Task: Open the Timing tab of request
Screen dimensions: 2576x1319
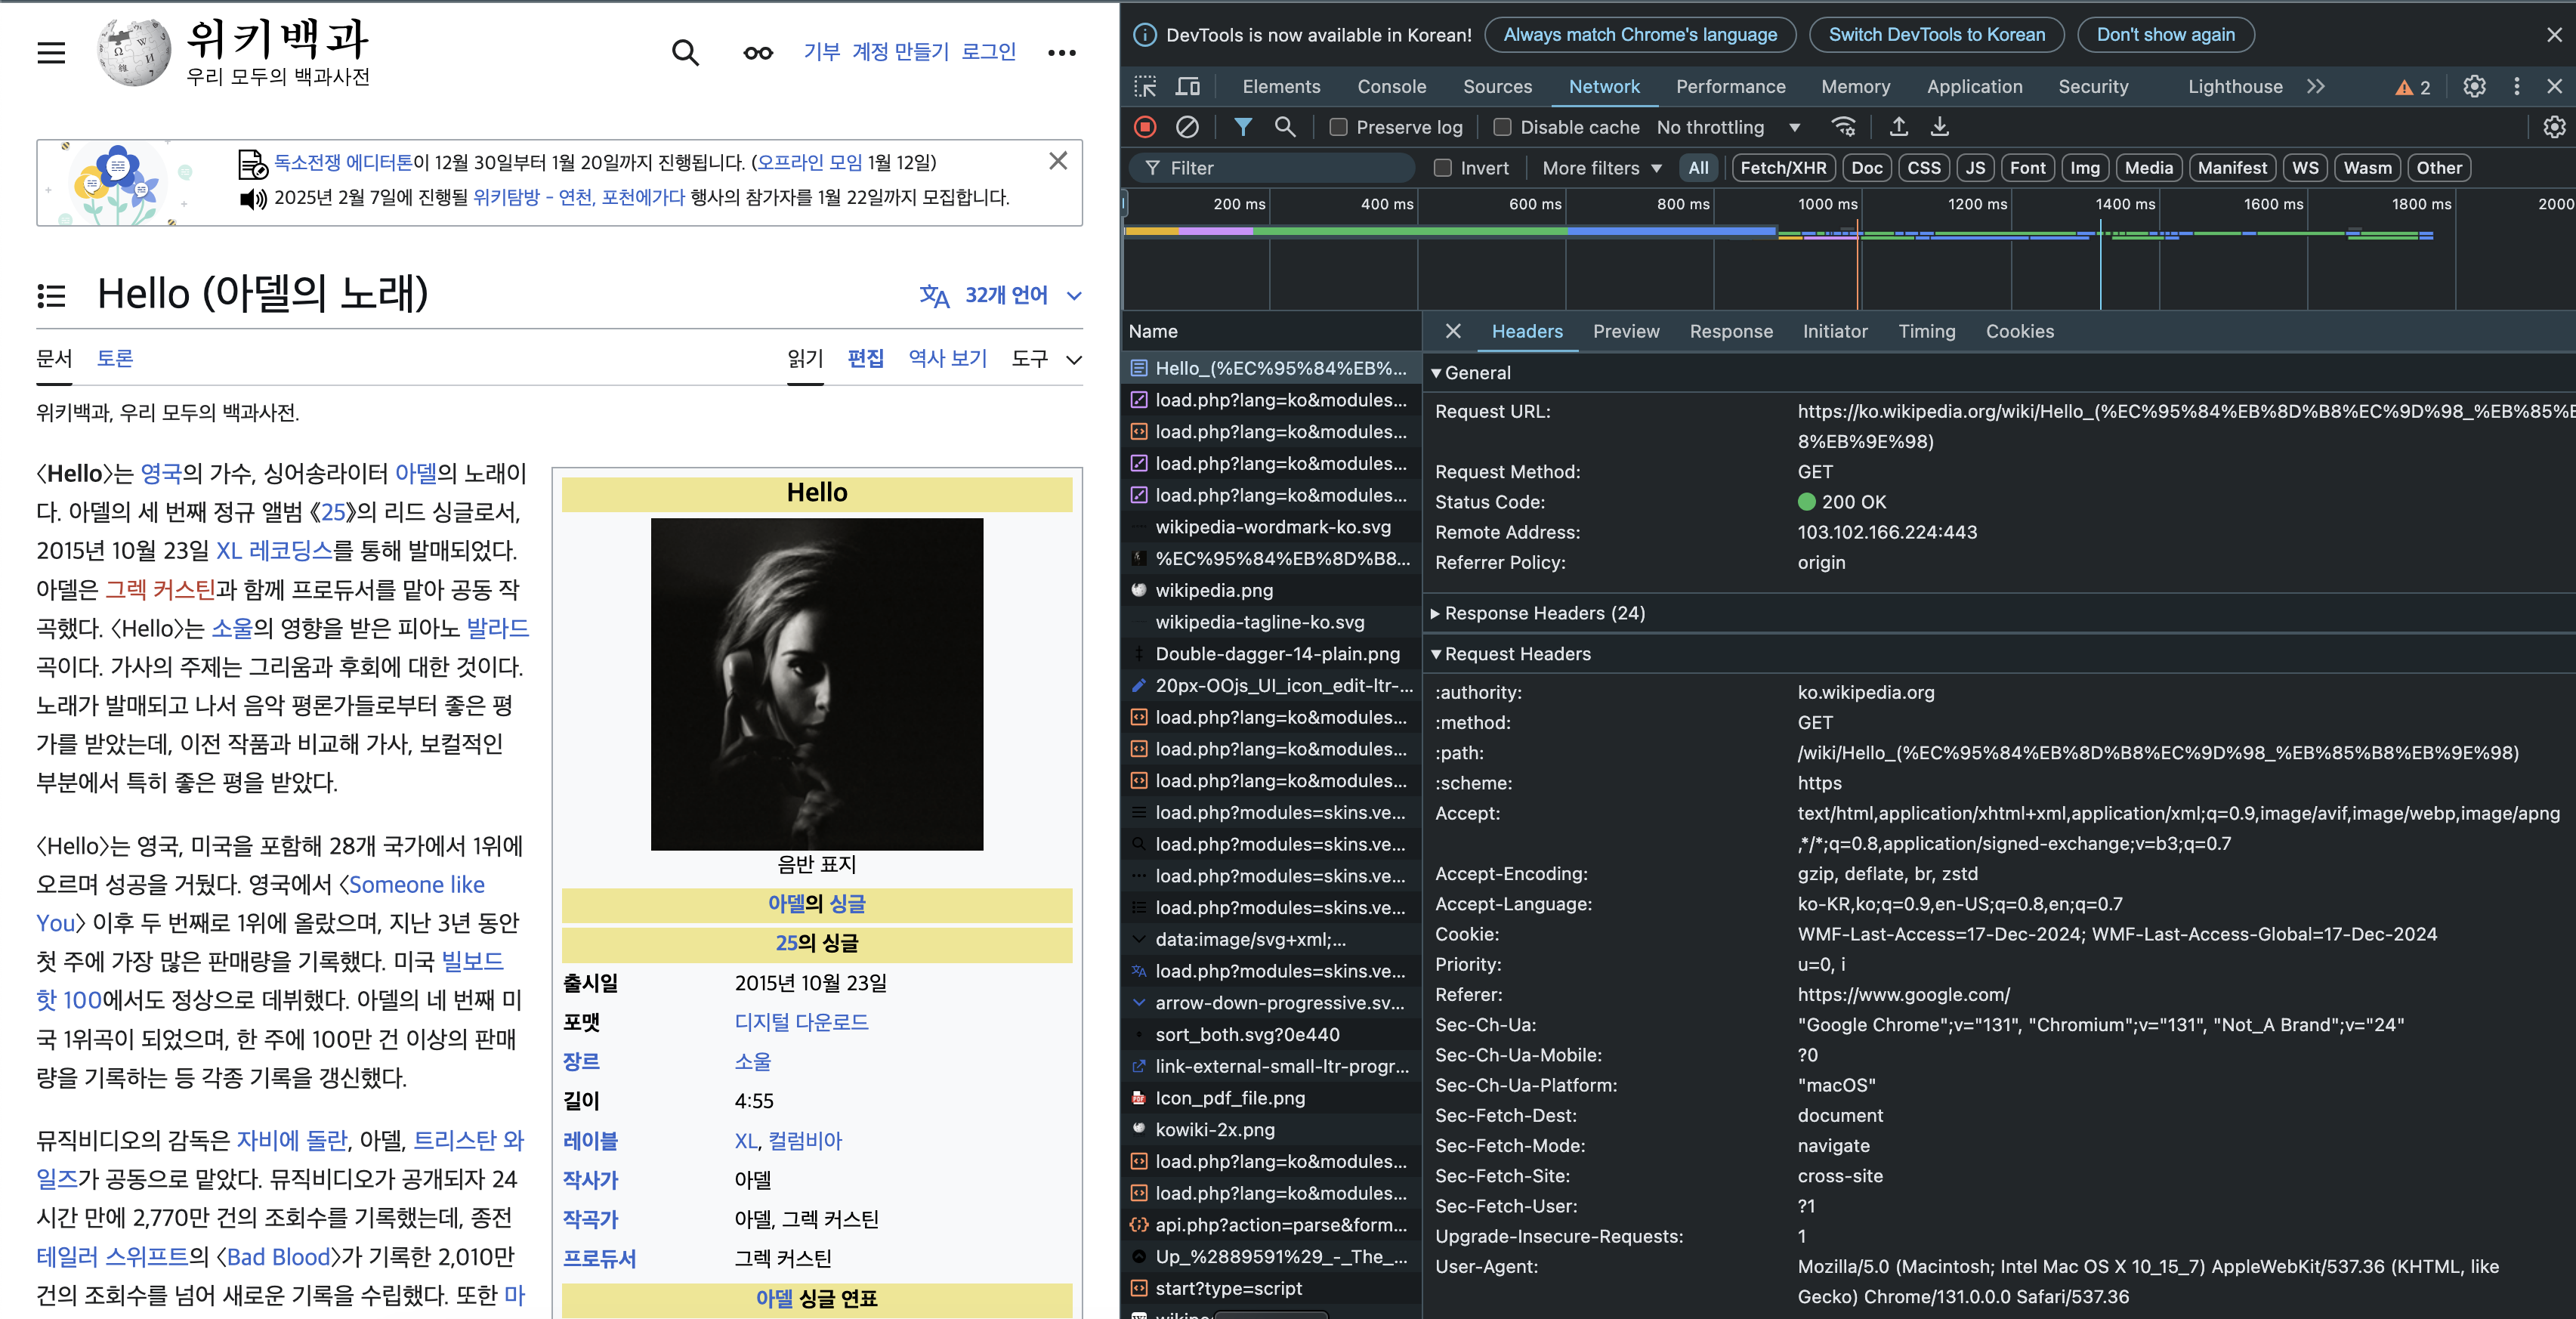Action: click(x=1926, y=331)
